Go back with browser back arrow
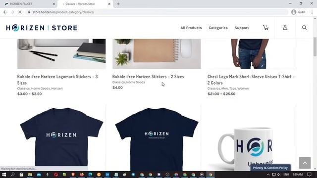Image resolution: width=317 pixels, height=178 pixels. coord(5,12)
